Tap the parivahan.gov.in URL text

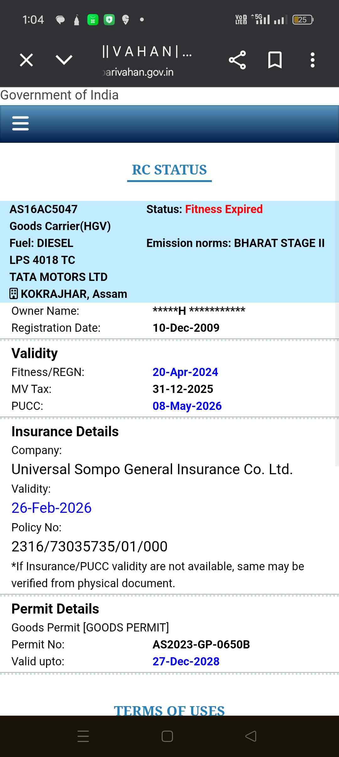(139, 72)
